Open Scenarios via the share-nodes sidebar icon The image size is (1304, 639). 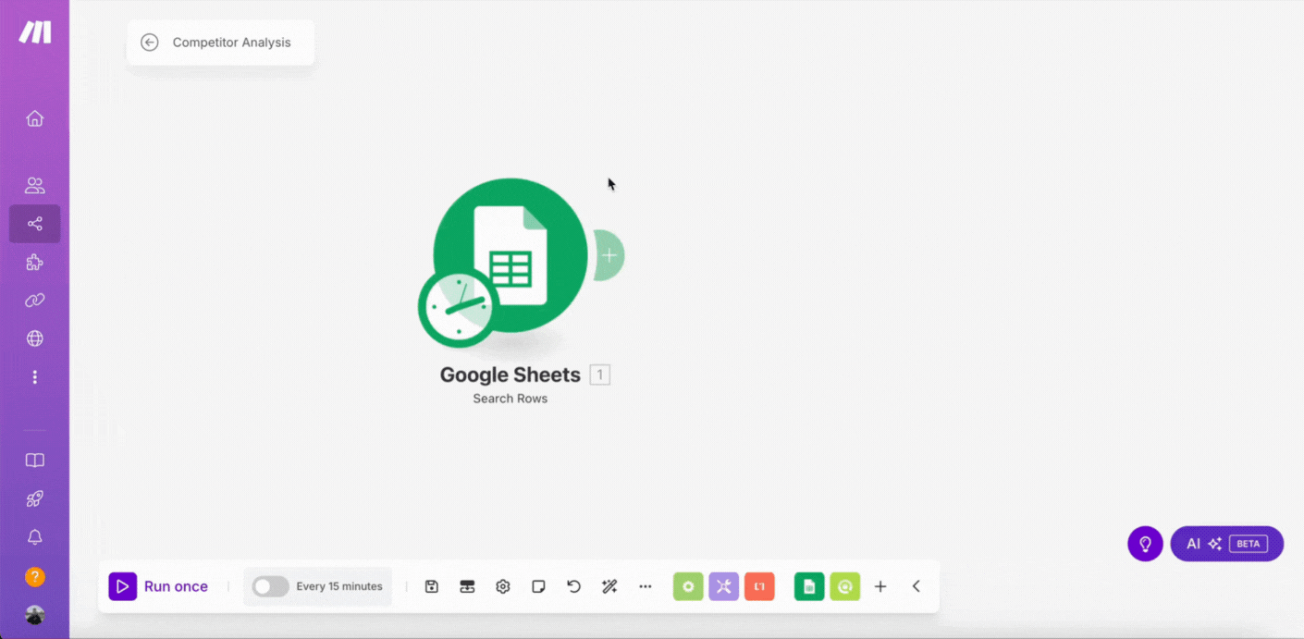click(x=35, y=224)
